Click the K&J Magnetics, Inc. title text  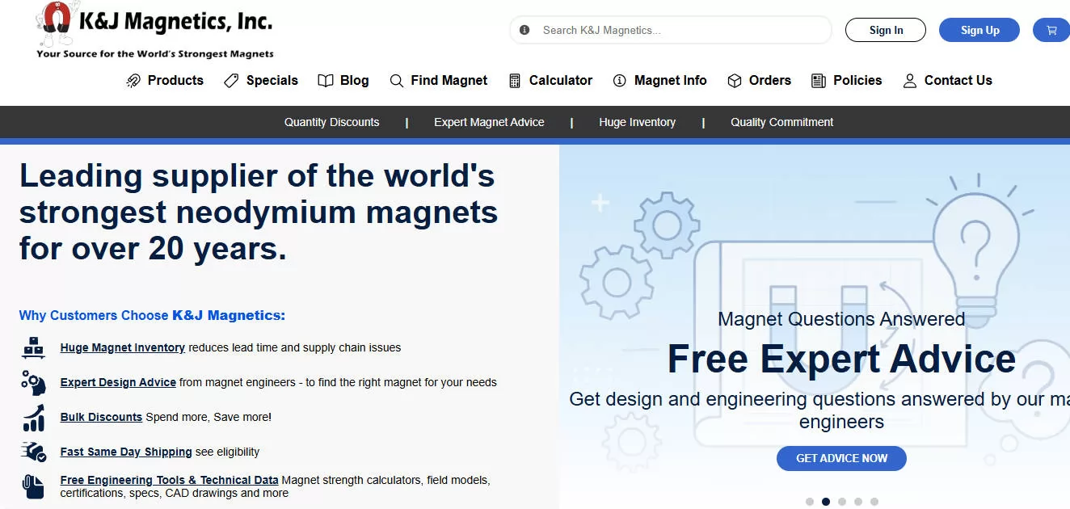click(x=175, y=21)
